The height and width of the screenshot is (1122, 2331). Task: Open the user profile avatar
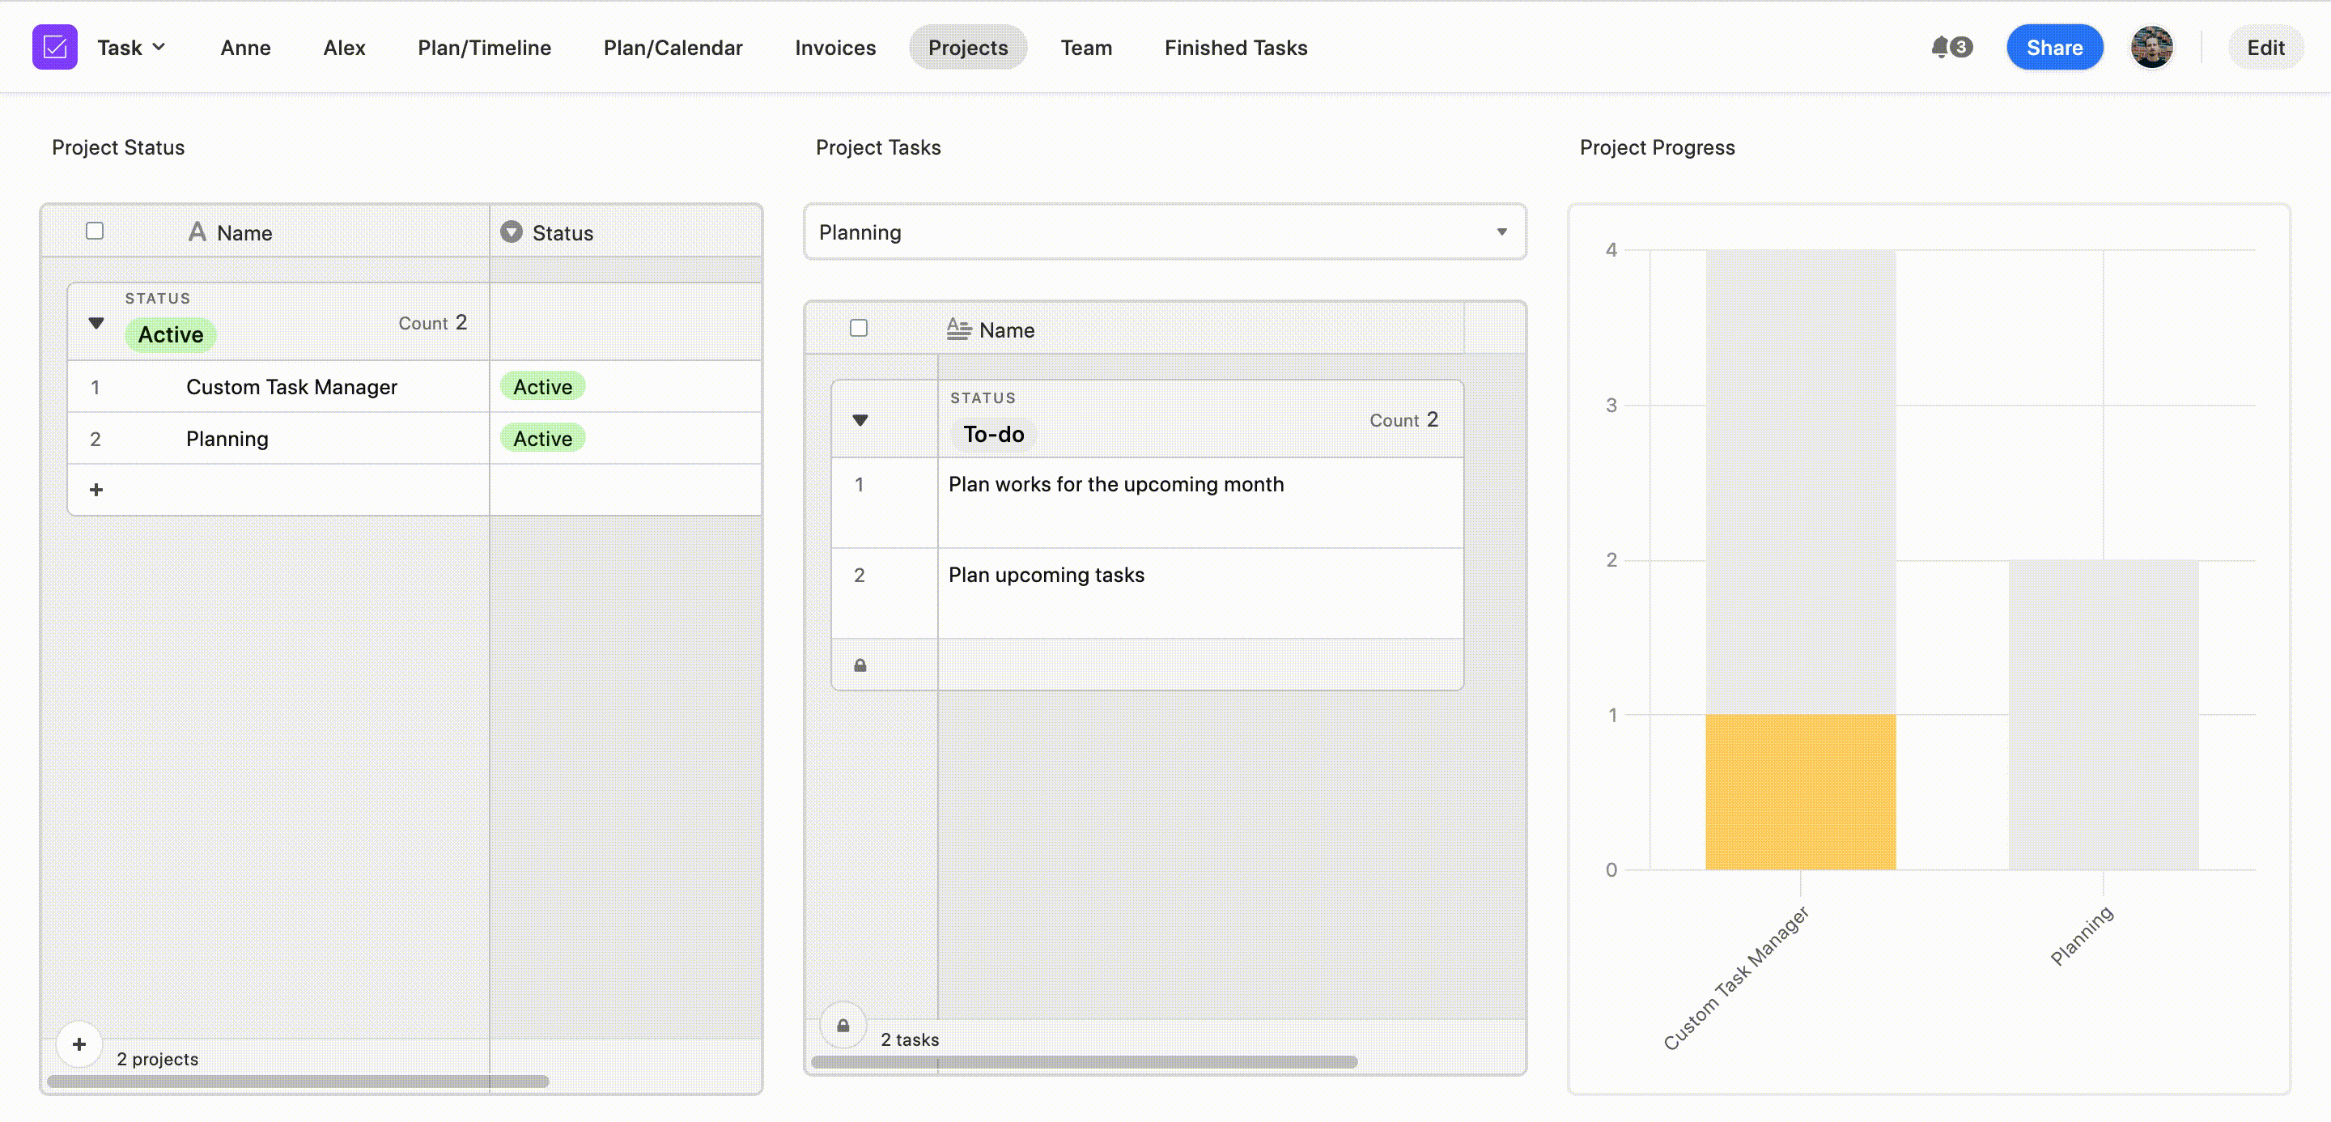[2152, 47]
